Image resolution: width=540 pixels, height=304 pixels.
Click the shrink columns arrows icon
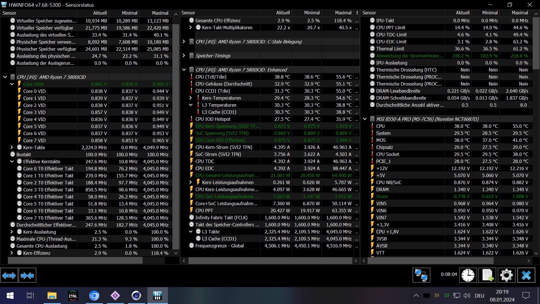pyautogui.click(x=27, y=275)
